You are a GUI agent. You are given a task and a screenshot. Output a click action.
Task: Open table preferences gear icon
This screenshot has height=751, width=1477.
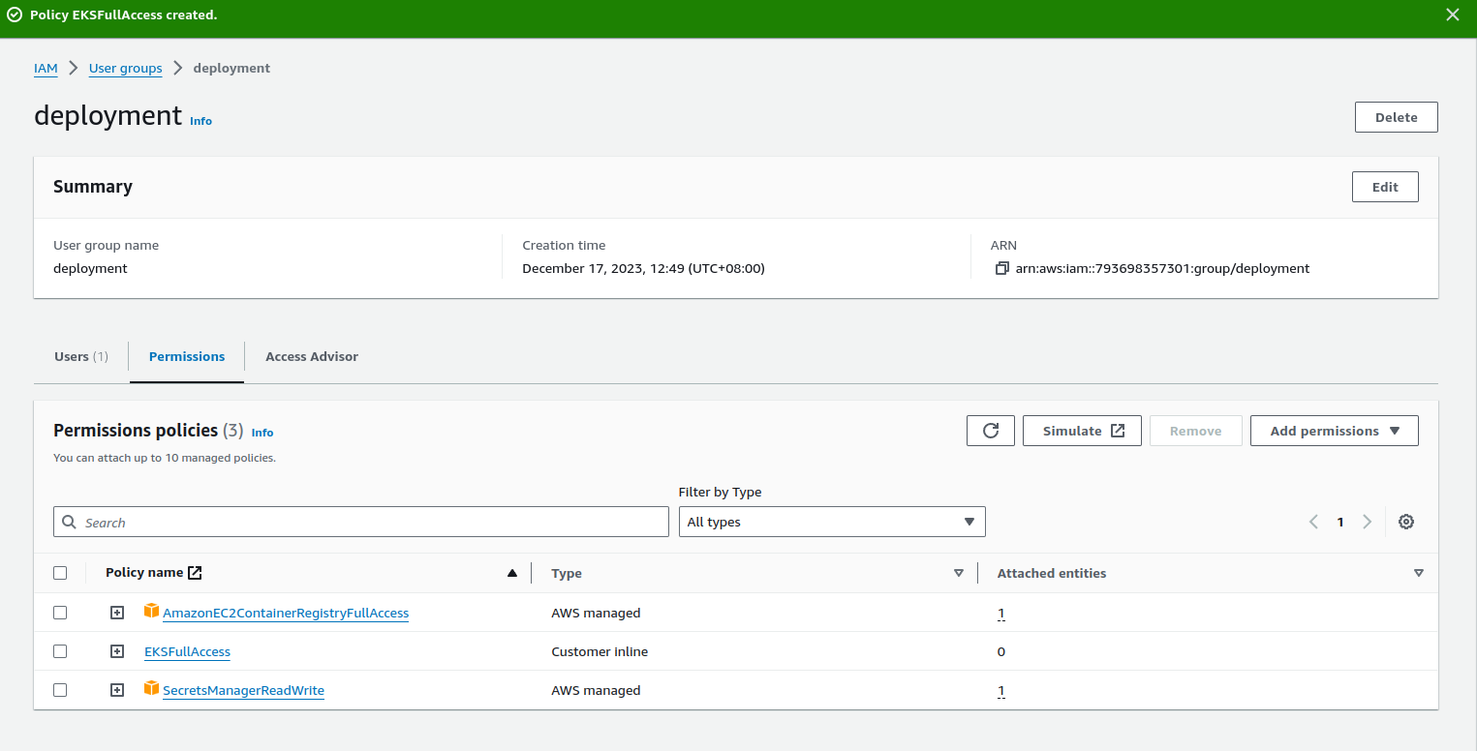(x=1406, y=522)
